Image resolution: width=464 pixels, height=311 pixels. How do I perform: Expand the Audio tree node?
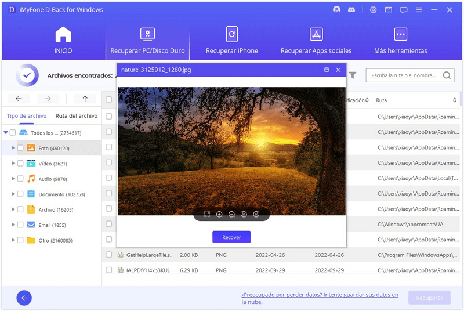pos(13,179)
